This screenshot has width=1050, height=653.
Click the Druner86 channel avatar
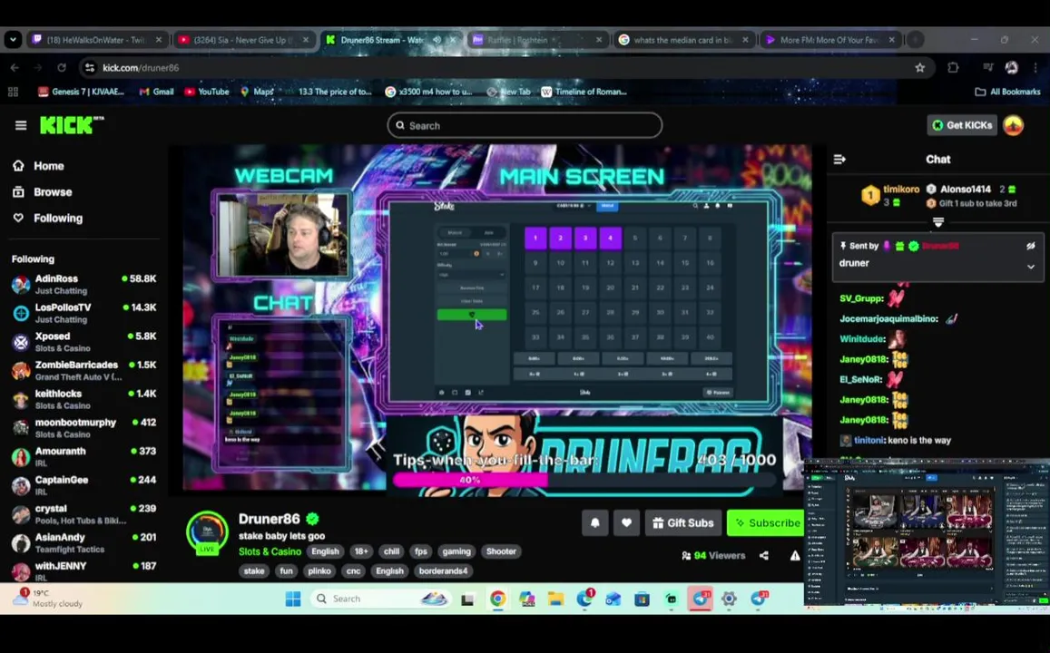[x=207, y=532]
